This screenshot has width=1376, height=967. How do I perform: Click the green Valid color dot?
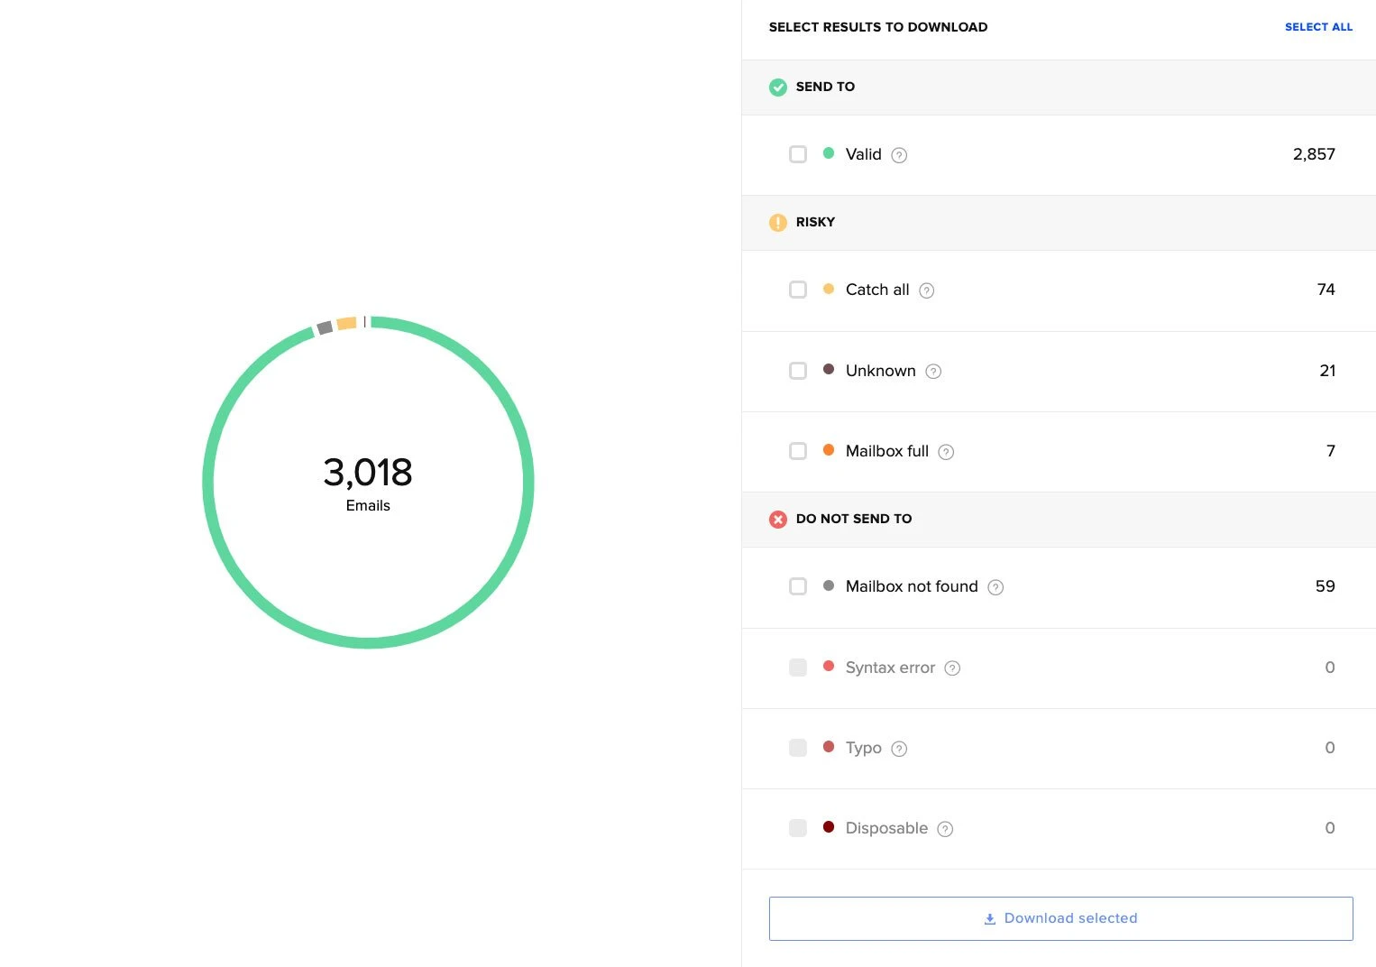coord(829,153)
